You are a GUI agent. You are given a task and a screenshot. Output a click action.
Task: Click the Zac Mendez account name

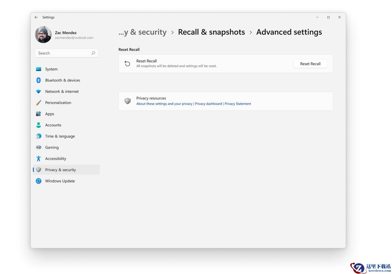click(x=66, y=33)
